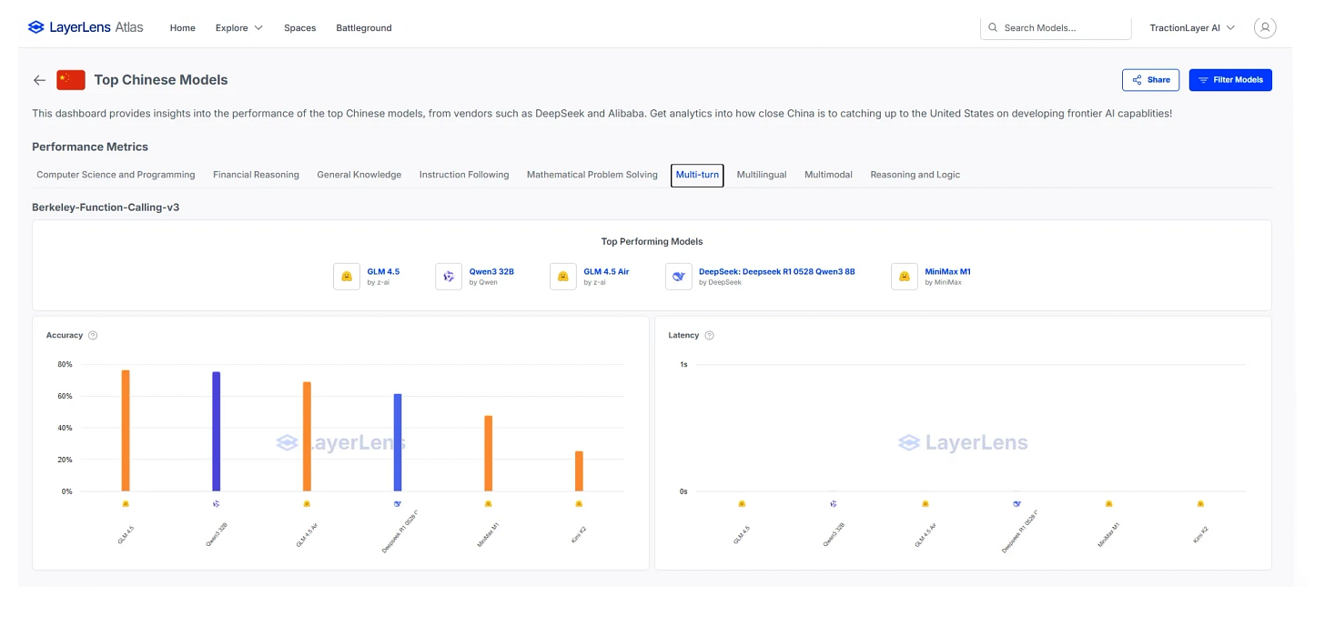Image resolution: width=1325 pixels, height=617 pixels.
Task: Click the LayerLens Atlas logo
Action: (86, 27)
